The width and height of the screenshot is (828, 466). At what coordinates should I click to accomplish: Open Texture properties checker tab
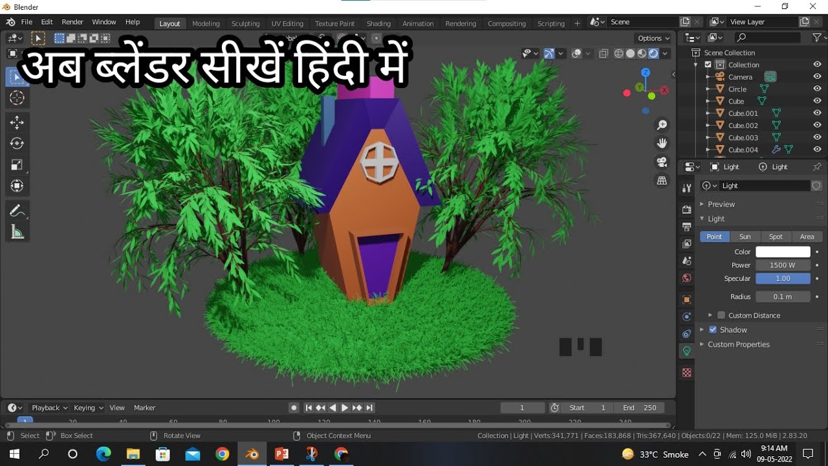[x=687, y=373]
